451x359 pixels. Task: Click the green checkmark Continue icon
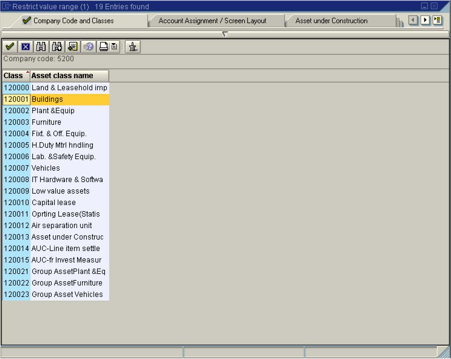9,46
